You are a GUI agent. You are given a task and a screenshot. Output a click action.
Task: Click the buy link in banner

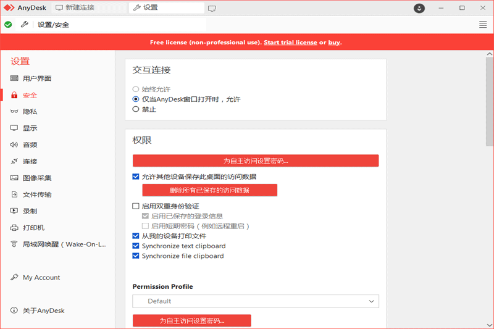[334, 43]
